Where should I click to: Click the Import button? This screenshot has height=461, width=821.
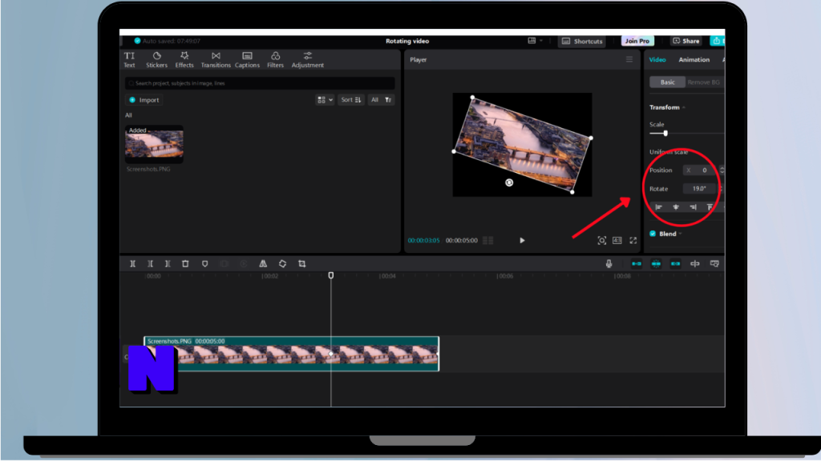(x=144, y=100)
